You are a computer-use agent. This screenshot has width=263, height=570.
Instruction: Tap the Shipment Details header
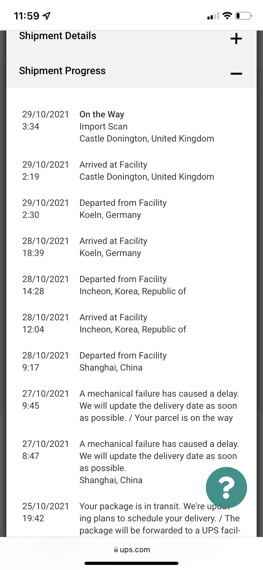57,36
